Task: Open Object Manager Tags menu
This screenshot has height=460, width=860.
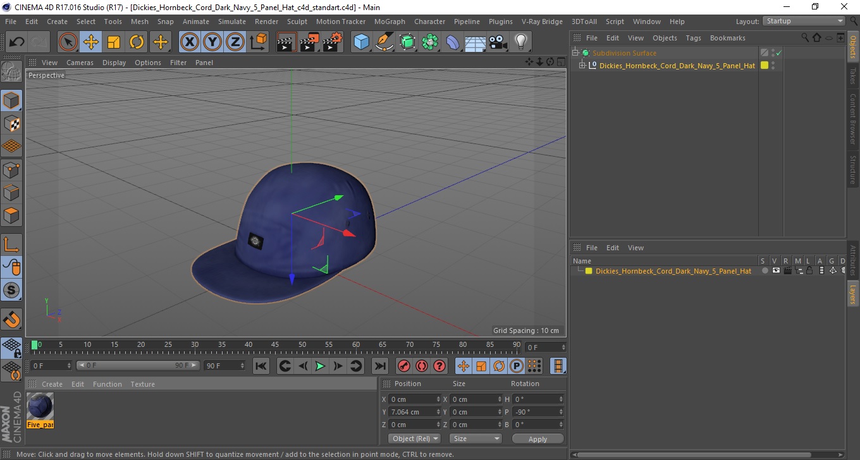Action: pos(693,38)
